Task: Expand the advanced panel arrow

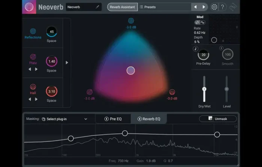Action: 67,62
